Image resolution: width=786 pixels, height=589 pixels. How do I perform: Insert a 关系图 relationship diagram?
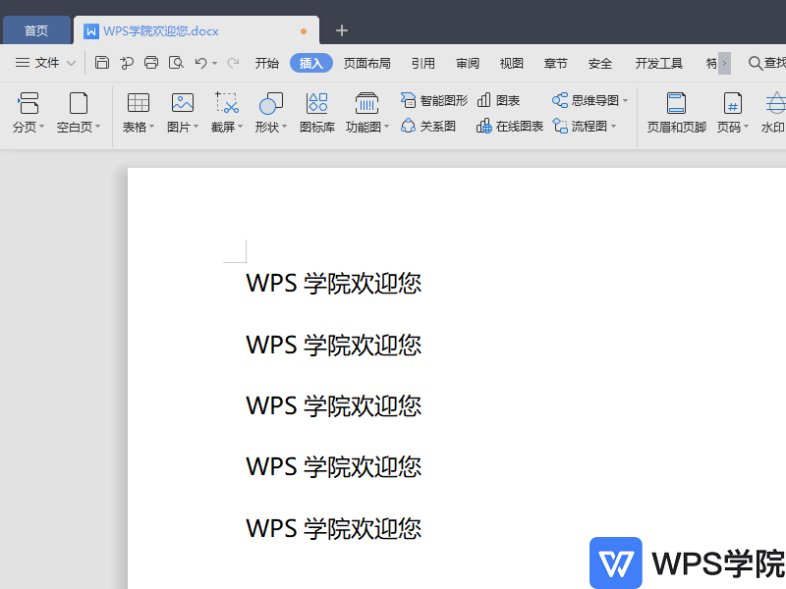(427, 126)
